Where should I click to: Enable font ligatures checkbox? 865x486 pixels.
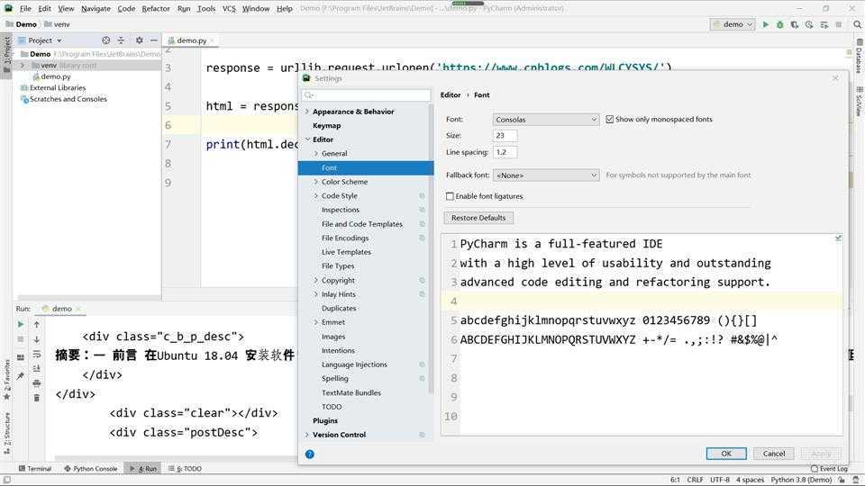coord(451,196)
